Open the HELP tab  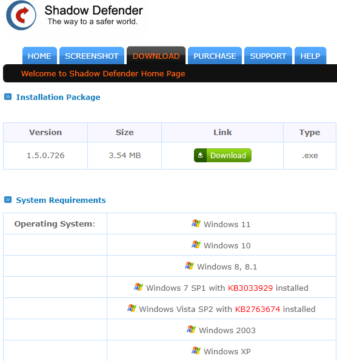click(310, 56)
